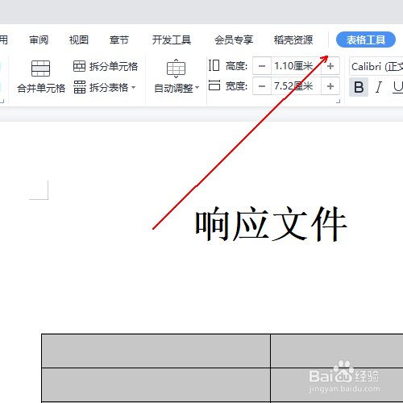This screenshot has height=403, width=403.
Task: Click the first row left table cell
Action: (x=156, y=351)
